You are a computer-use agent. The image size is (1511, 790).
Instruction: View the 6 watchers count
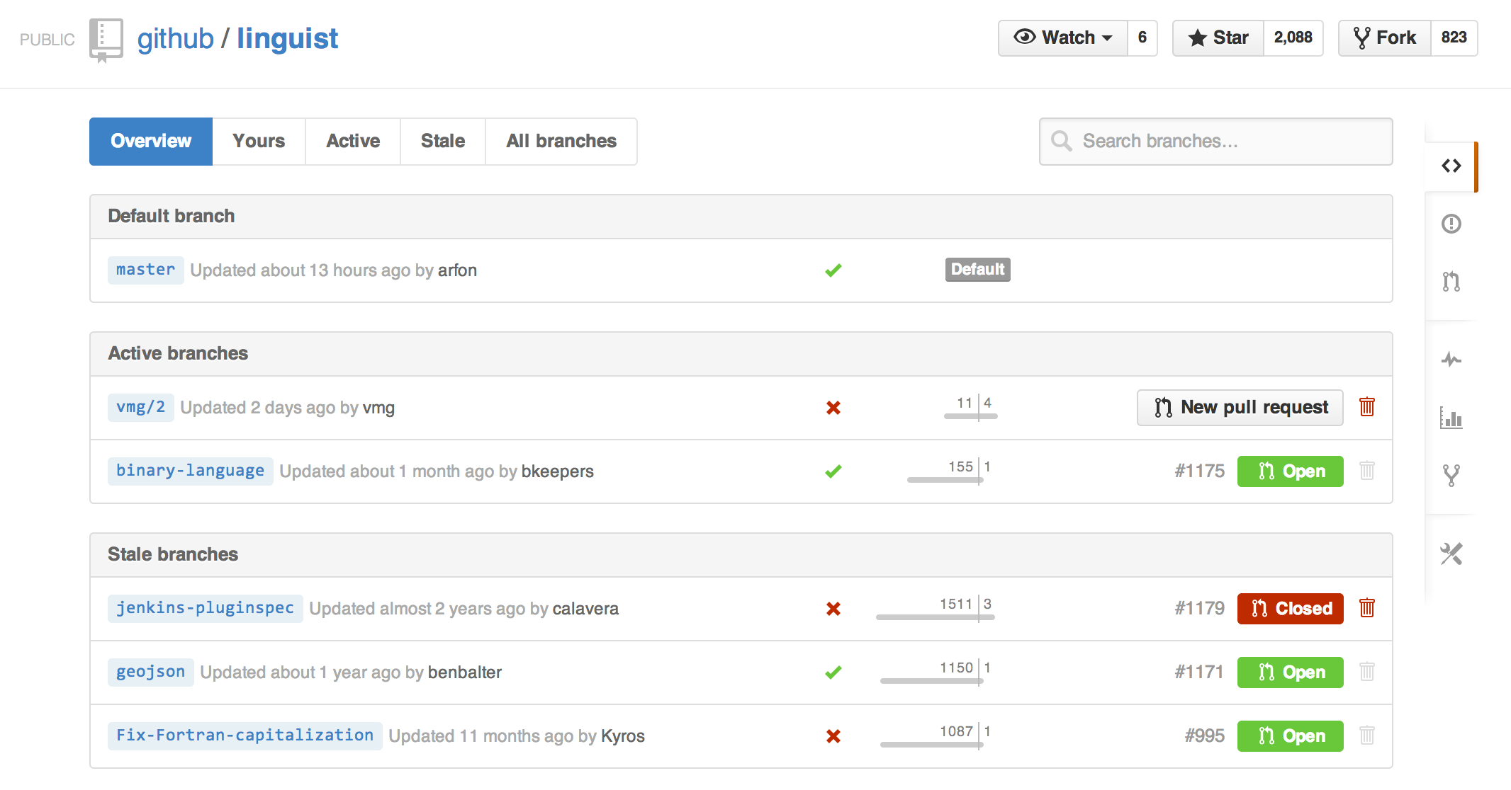[1142, 38]
